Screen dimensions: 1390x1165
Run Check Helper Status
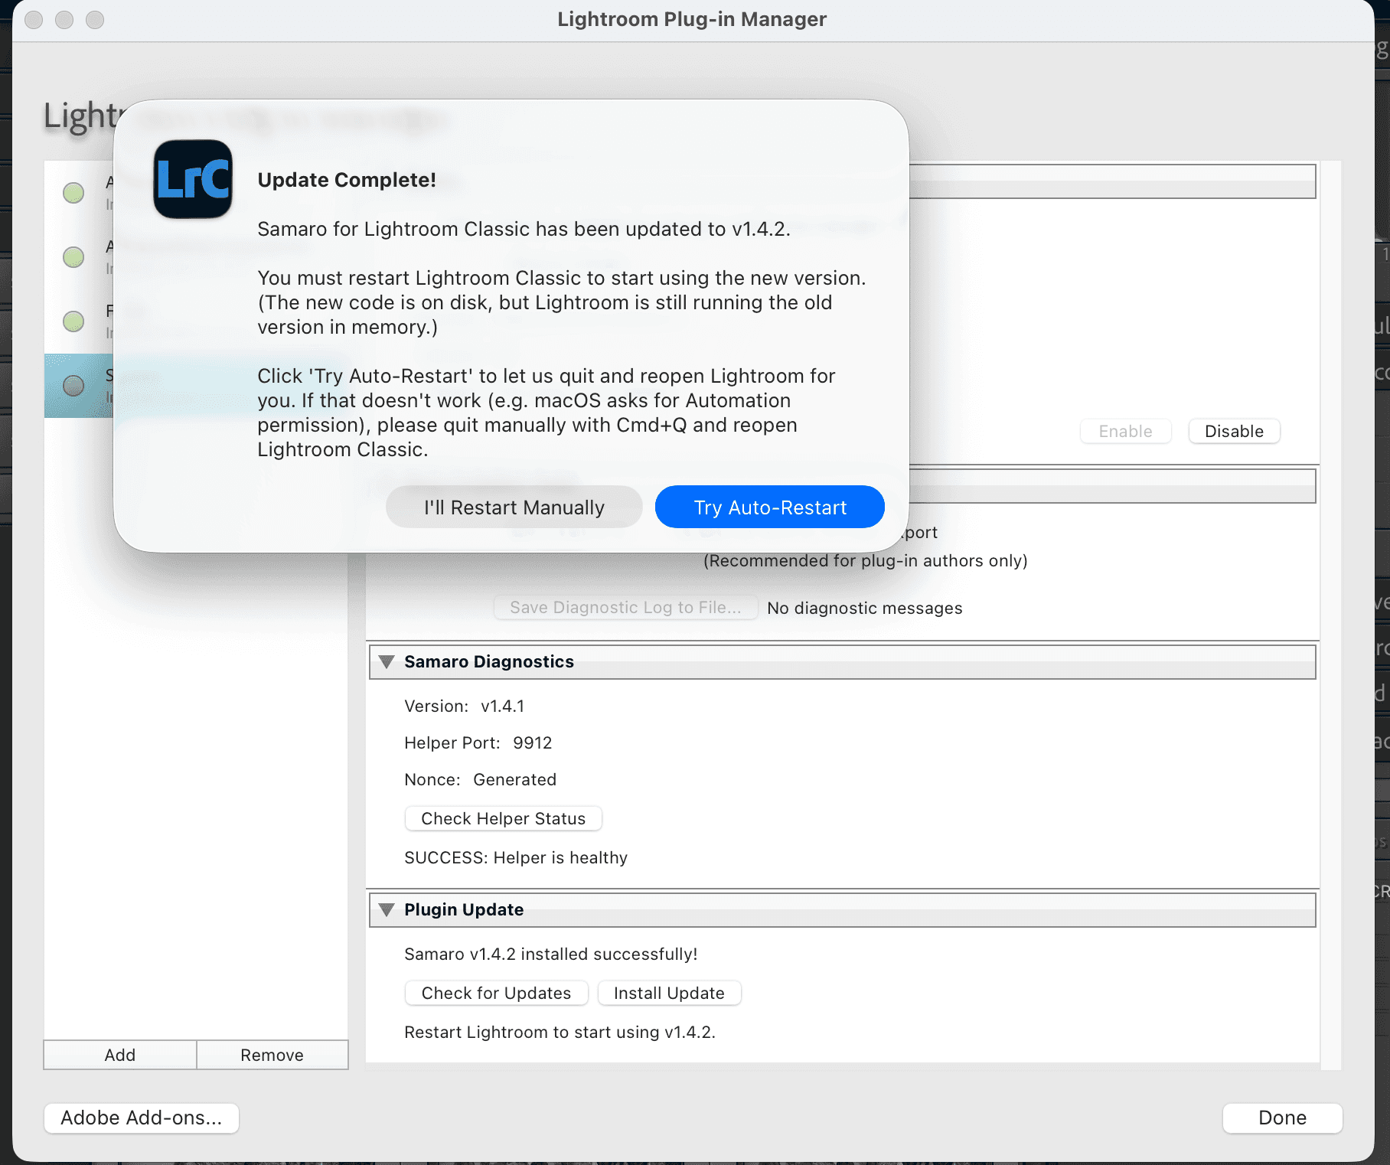[504, 818]
